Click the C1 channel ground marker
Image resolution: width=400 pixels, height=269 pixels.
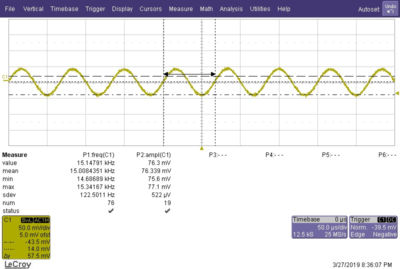tap(5, 77)
